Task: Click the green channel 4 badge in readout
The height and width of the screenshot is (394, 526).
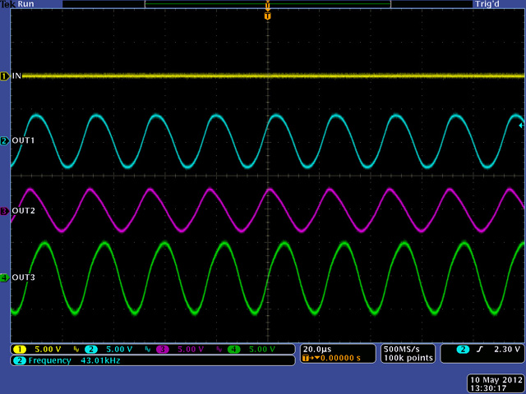Action: [x=233, y=350]
